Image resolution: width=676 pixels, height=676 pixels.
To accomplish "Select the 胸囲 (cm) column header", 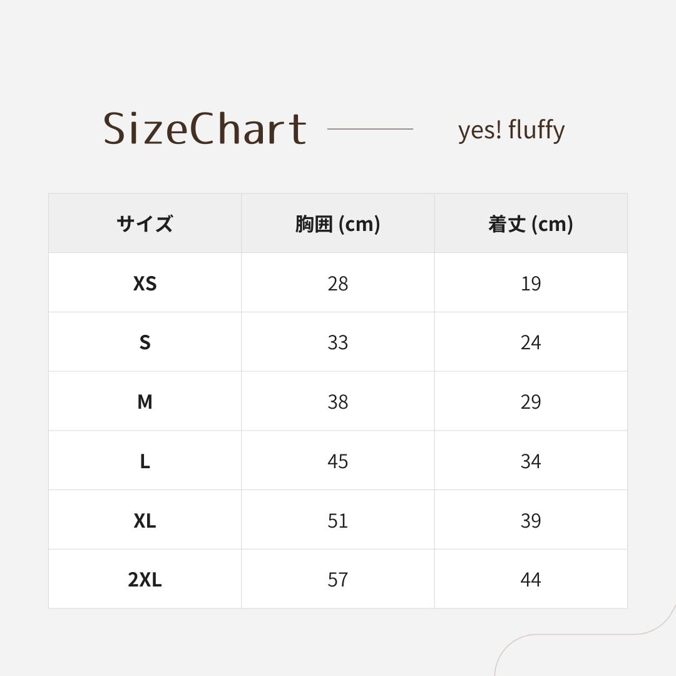I will pos(337,223).
